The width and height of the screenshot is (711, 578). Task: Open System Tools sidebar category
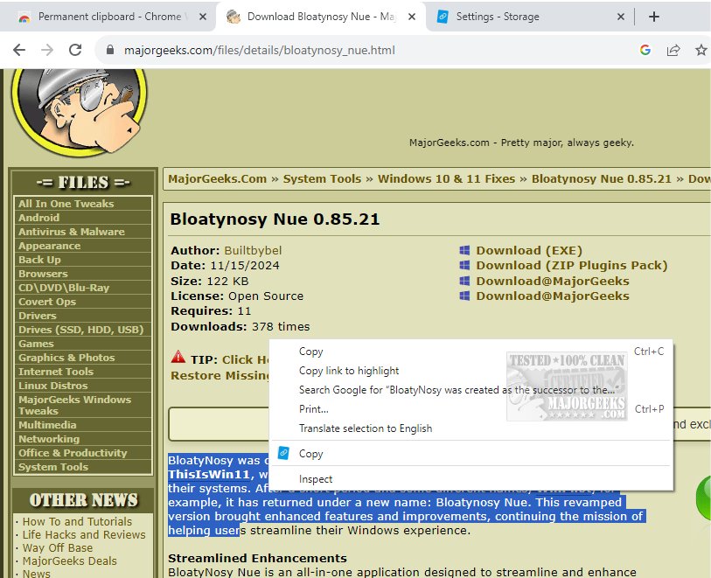(x=83, y=467)
